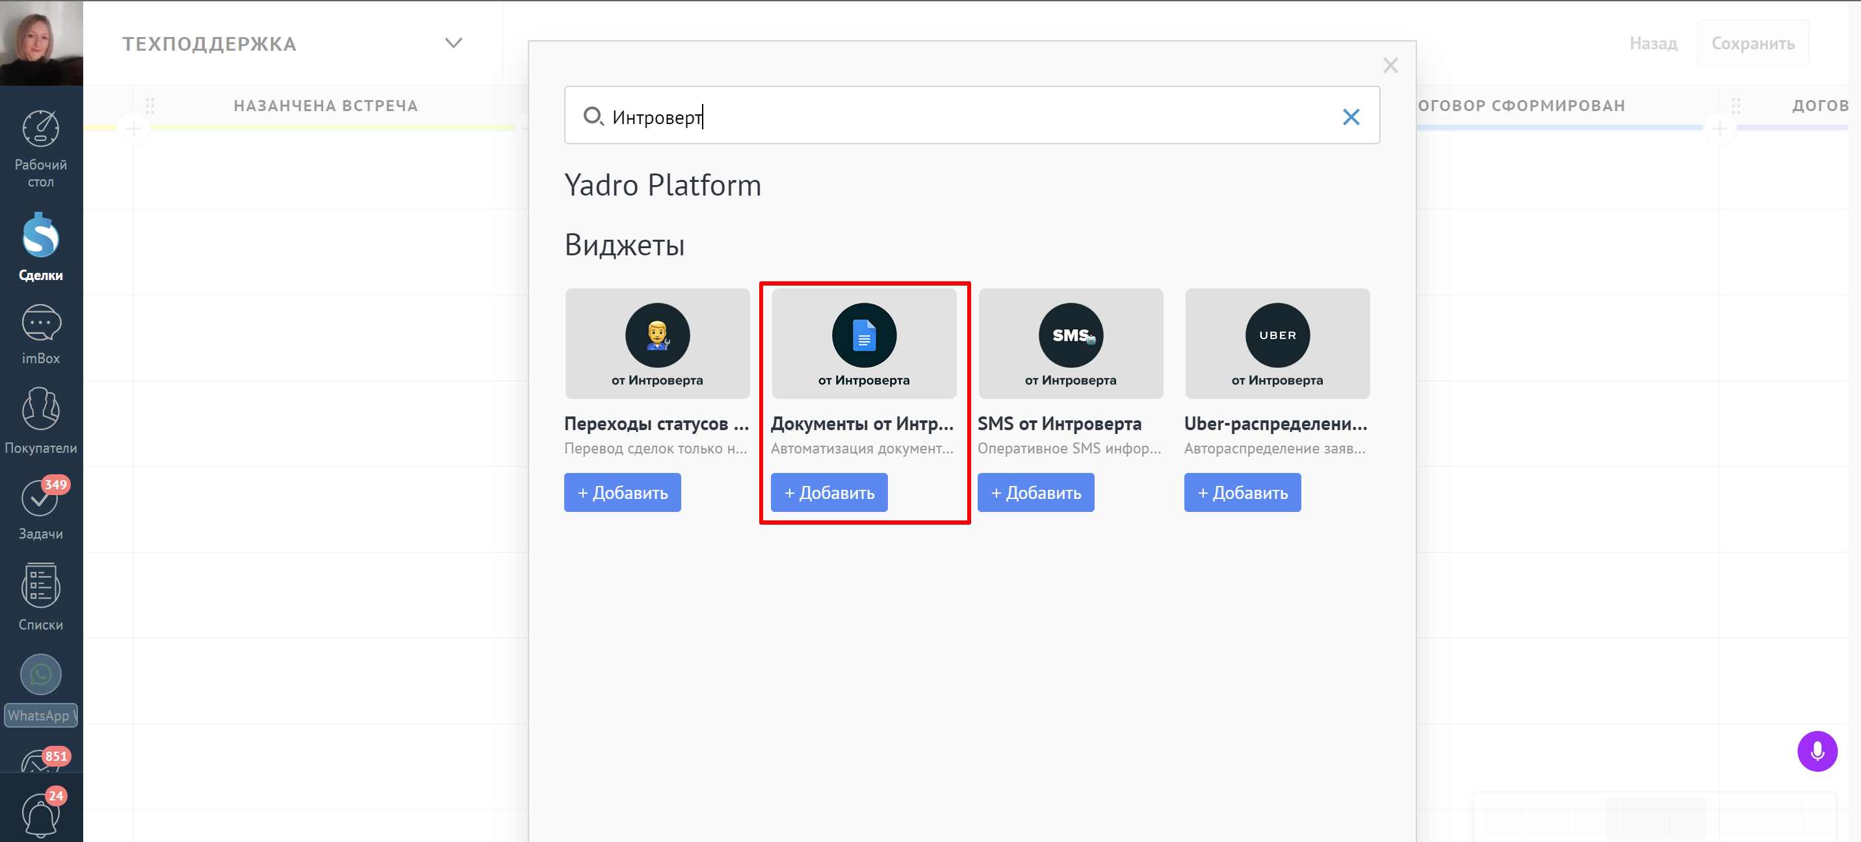Click description Перевод сделок только н...
Viewport: 1861px width, 842px height.
655,448
